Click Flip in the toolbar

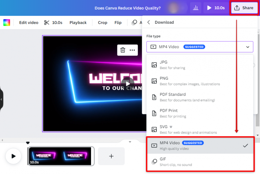(x=118, y=23)
